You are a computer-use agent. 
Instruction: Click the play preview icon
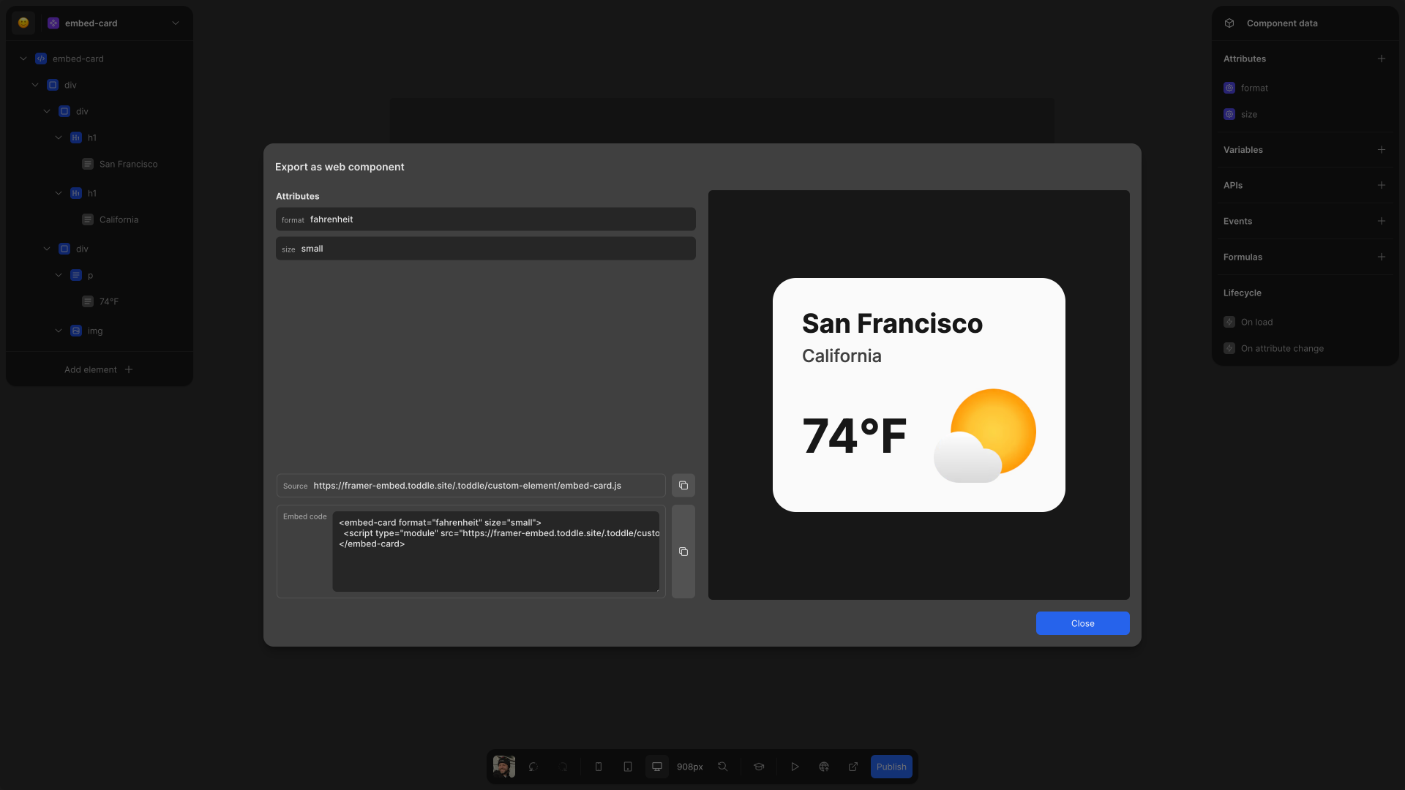795,767
